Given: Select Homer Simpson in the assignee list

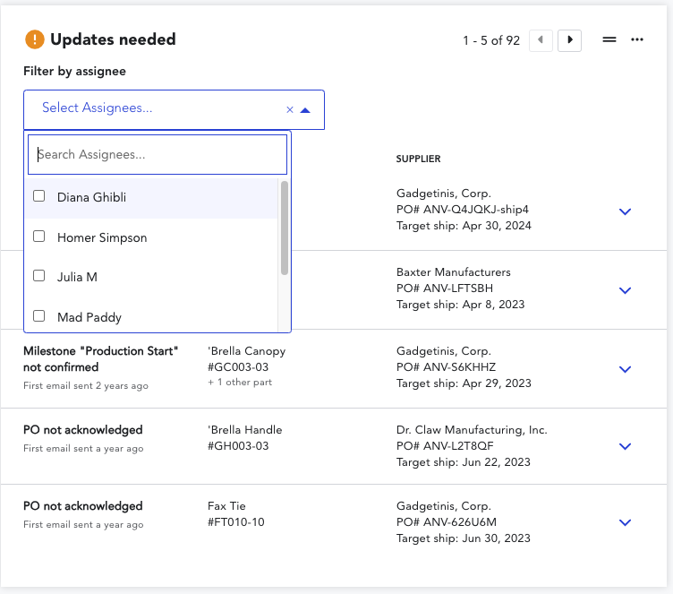Looking at the screenshot, I should [x=151, y=237].
